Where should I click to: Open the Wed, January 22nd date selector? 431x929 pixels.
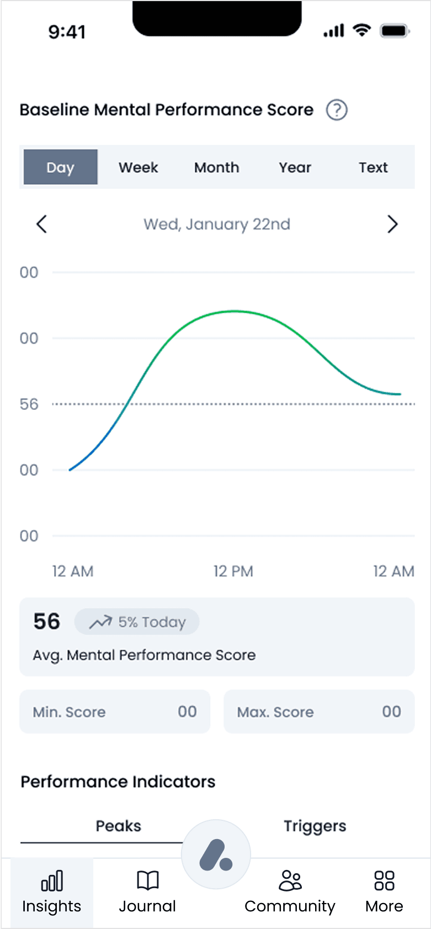click(217, 224)
